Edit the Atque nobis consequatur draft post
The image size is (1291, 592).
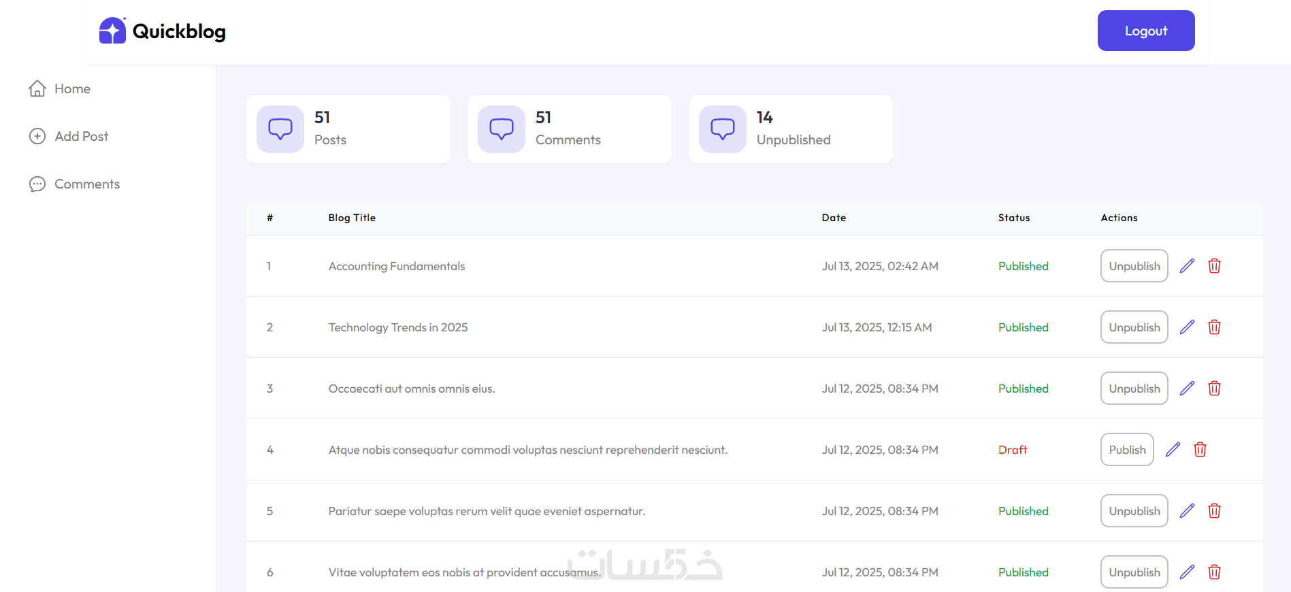[x=1173, y=450]
